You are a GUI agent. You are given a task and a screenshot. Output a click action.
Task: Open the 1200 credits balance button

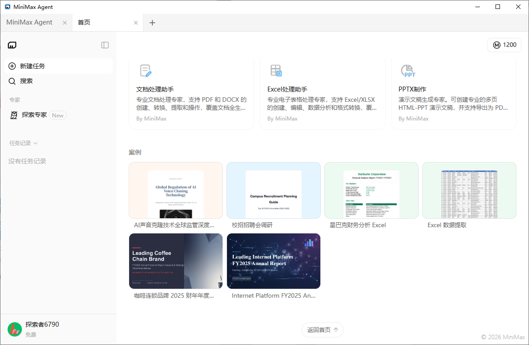(504, 45)
